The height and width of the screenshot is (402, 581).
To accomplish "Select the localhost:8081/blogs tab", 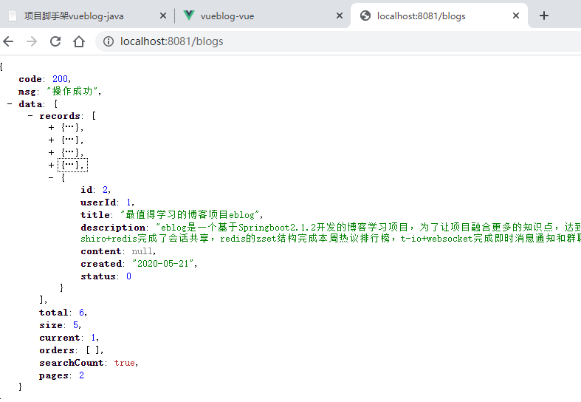I will pos(439,16).
